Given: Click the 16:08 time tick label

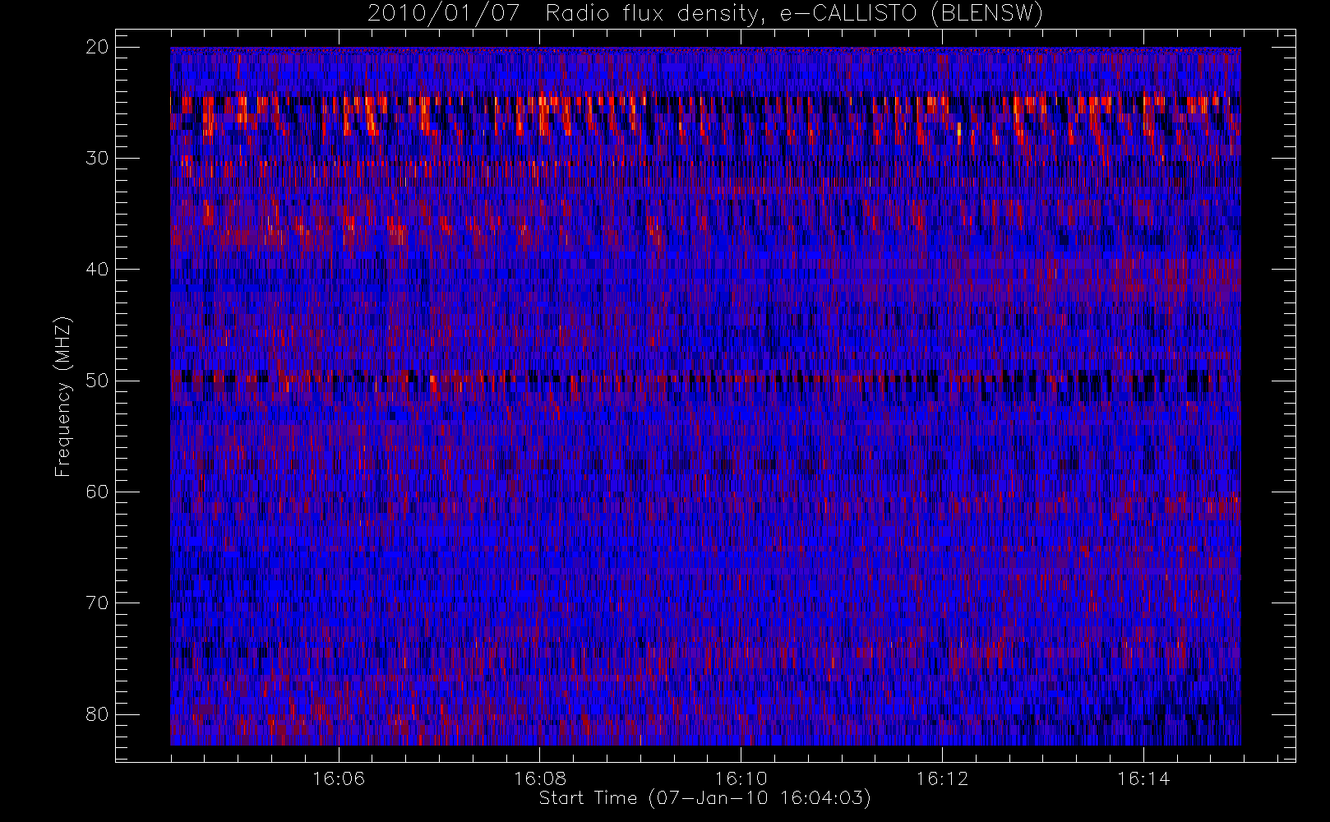Looking at the screenshot, I should click(540, 778).
